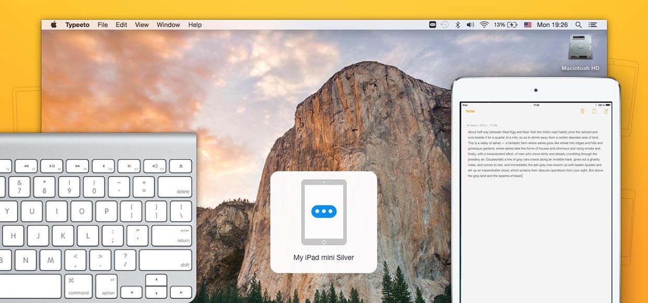The height and width of the screenshot is (303, 648).
Task: Open the Typeeto application menu
Action: [77, 25]
